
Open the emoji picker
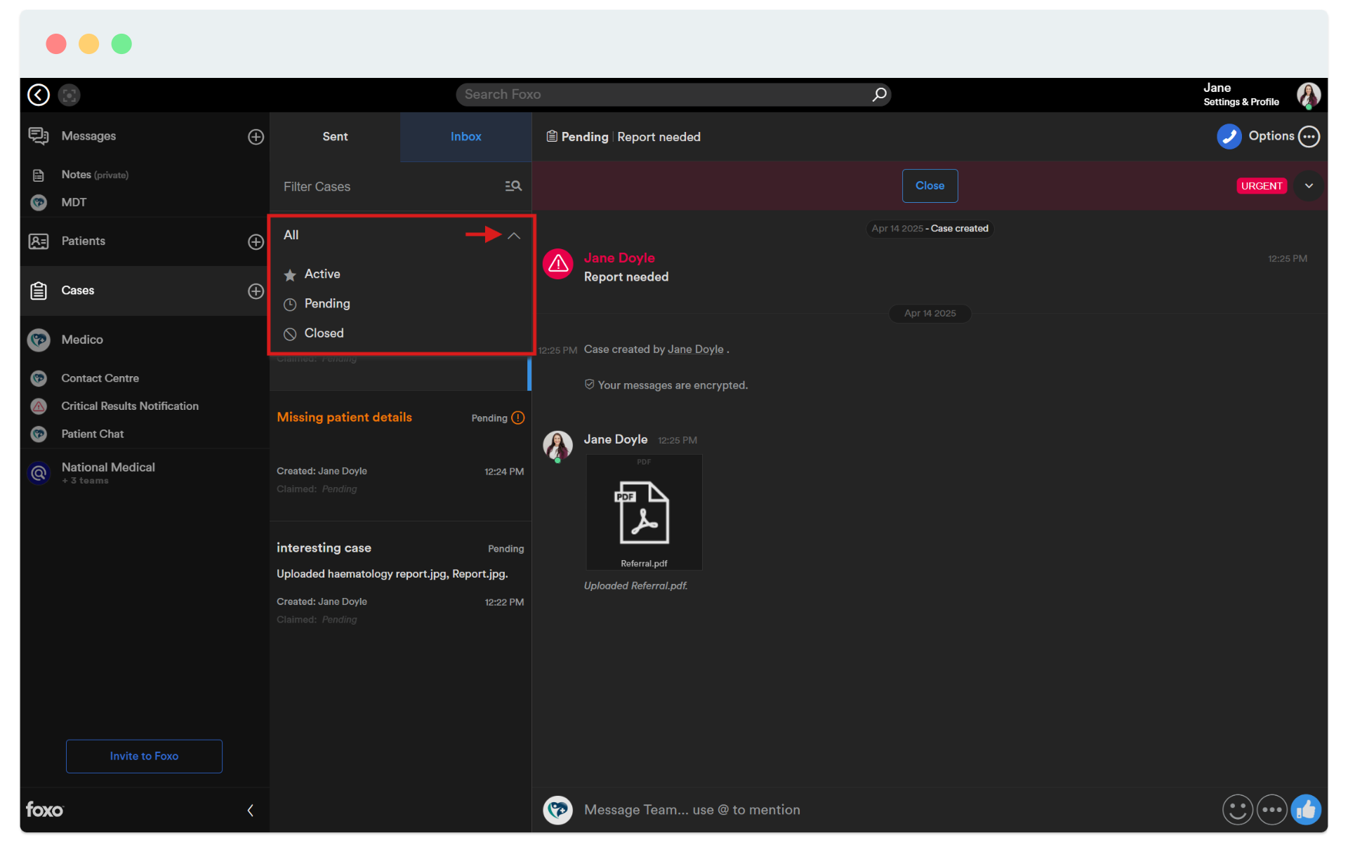pos(1237,810)
